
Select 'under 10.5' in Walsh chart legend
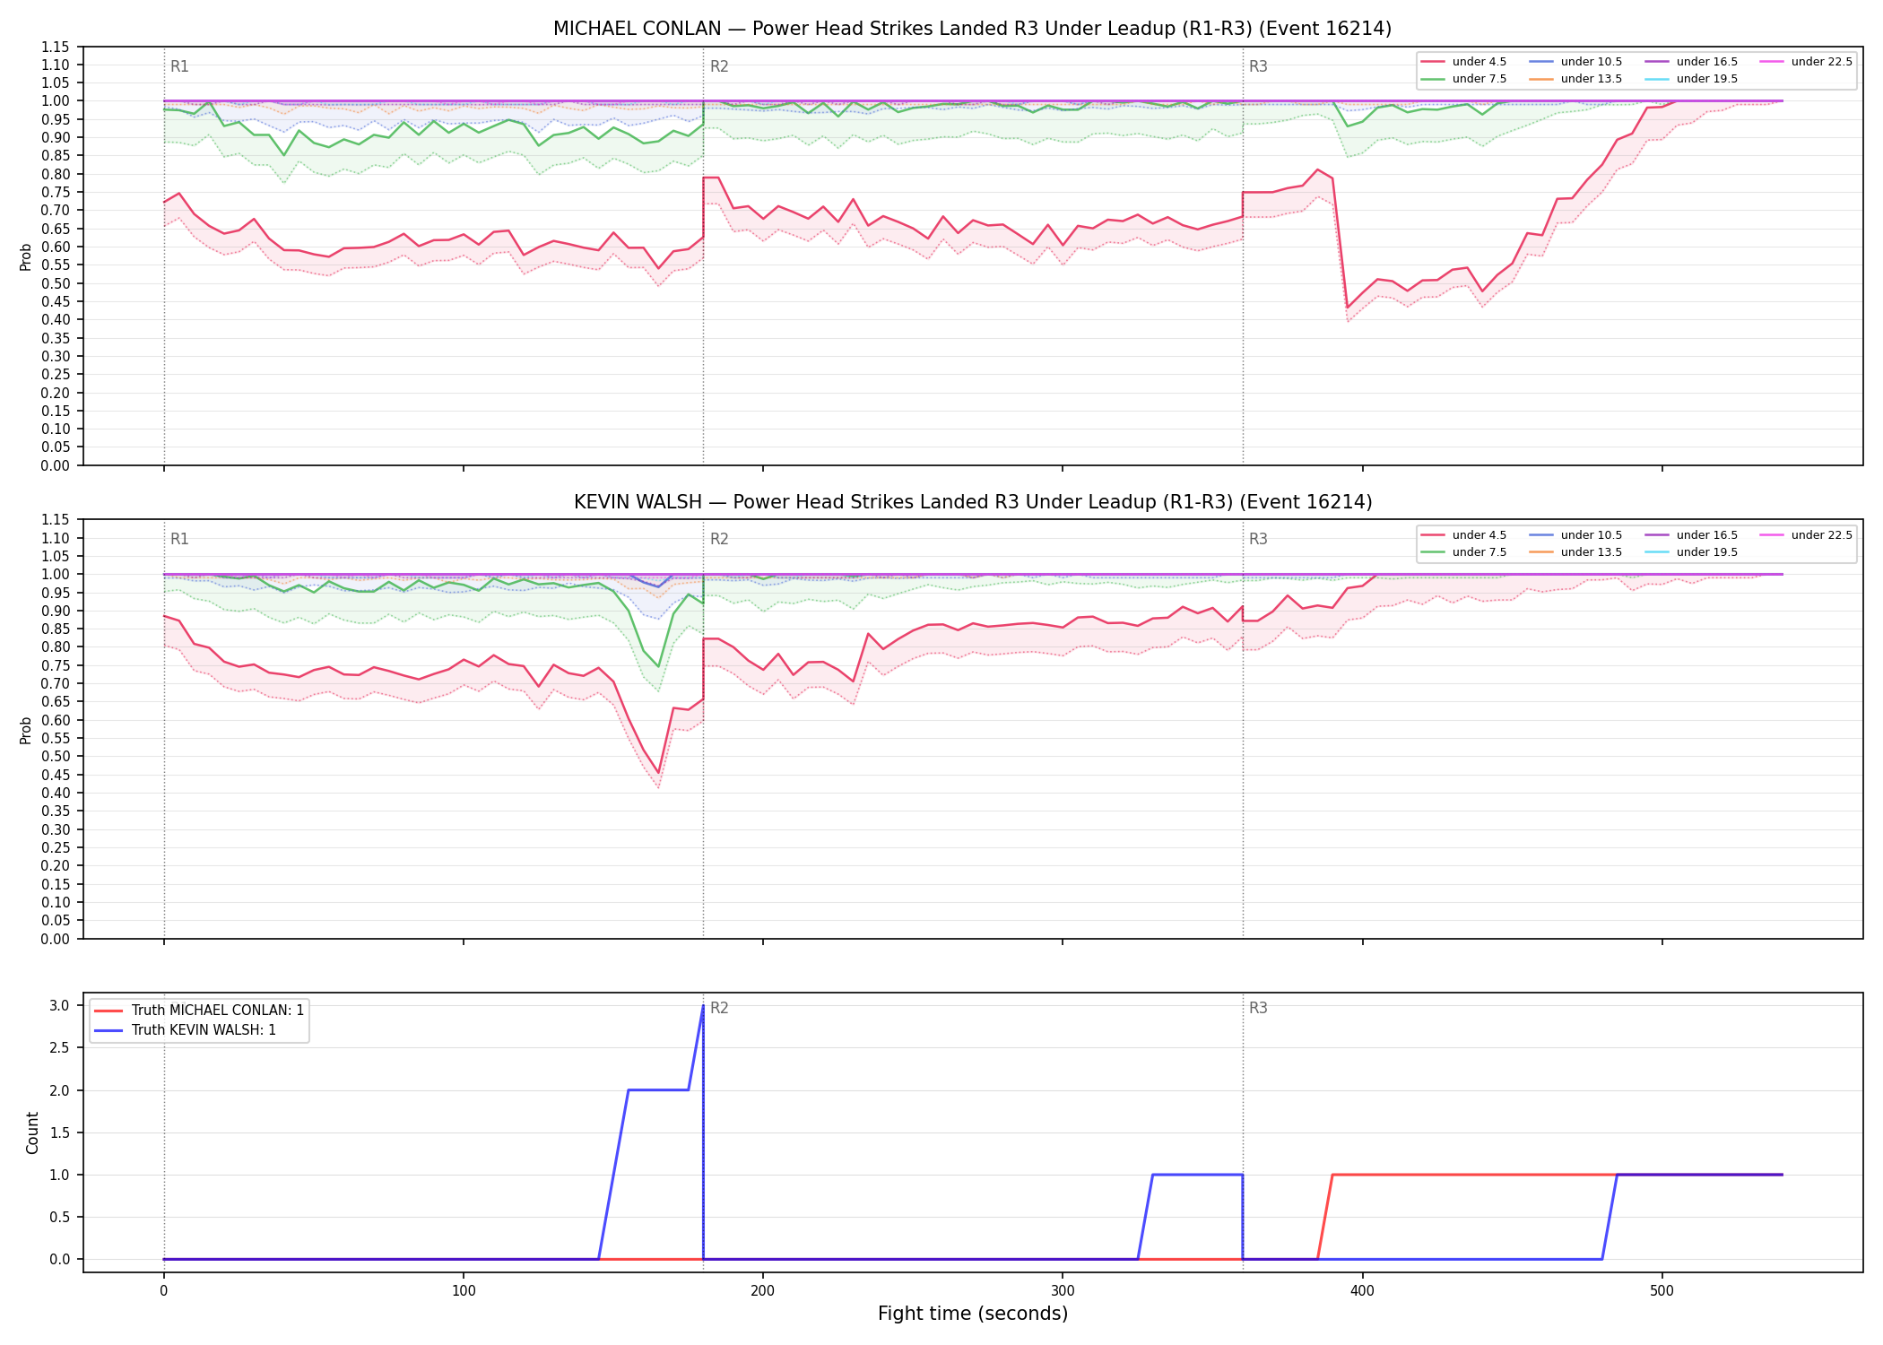[x=1575, y=535]
